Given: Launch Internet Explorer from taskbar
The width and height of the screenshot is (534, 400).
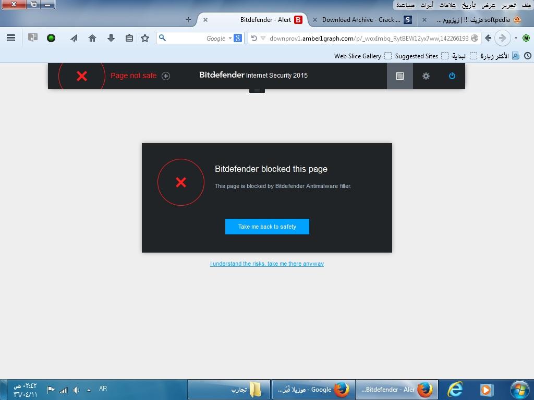Looking at the screenshot, I should [x=455, y=390].
